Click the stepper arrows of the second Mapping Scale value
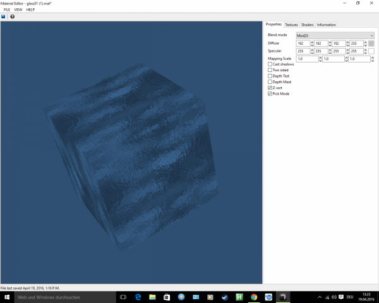This screenshot has height=303, width=379. [346, 59]
